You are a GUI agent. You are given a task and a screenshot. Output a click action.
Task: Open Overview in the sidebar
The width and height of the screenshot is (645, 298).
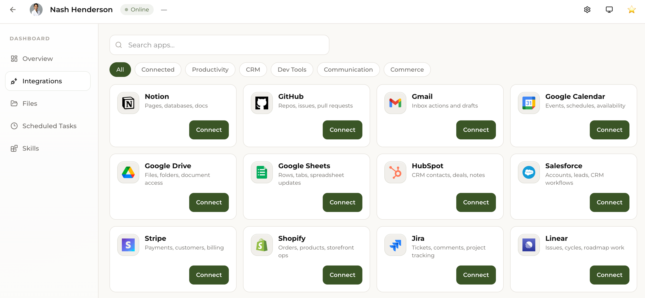pos(48,58)
